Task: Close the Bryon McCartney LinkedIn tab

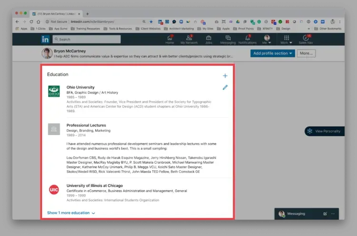Action: point(79,14)
